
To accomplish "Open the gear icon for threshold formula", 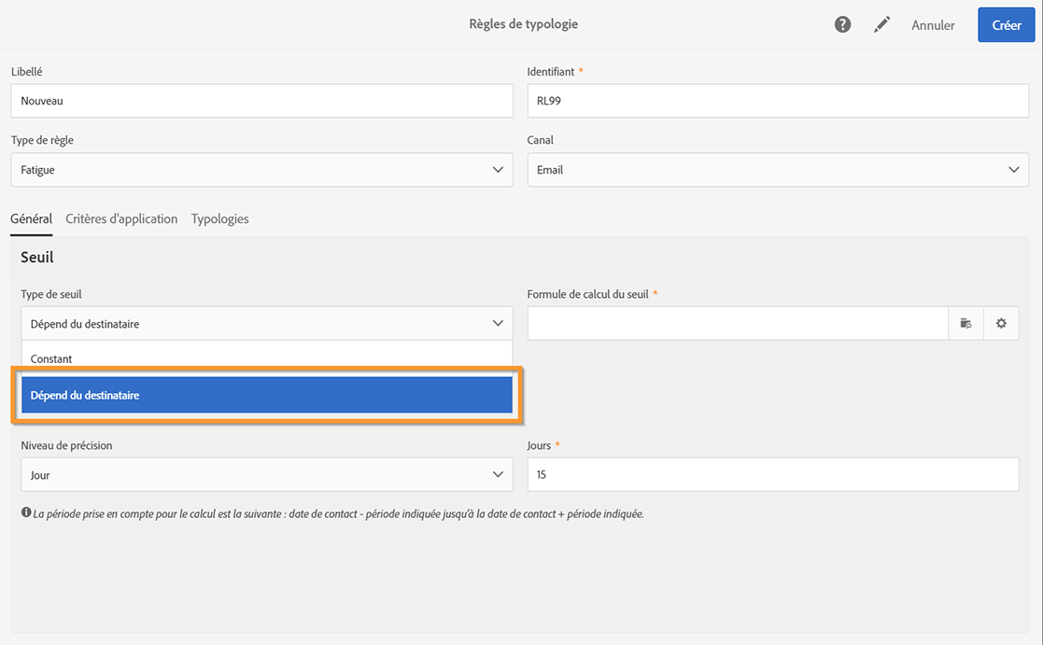I will [x=1001, y=323].
